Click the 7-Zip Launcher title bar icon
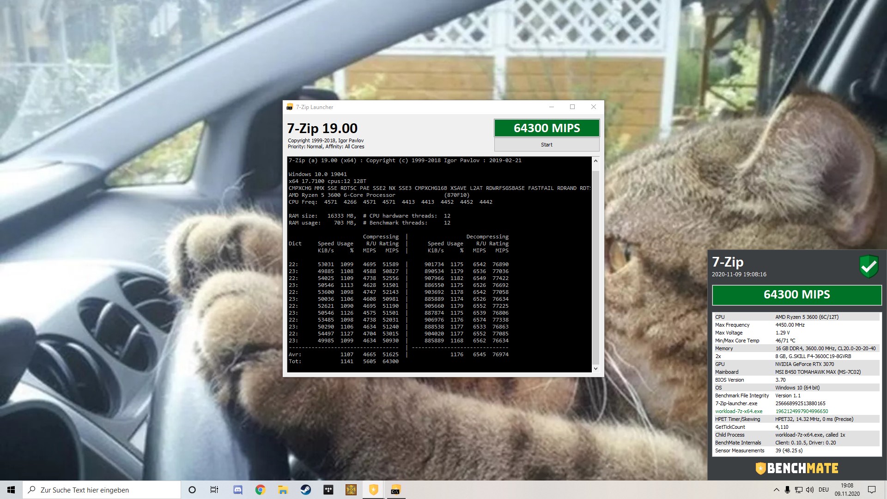Screen dimensions: 887x499 [290, 107]
